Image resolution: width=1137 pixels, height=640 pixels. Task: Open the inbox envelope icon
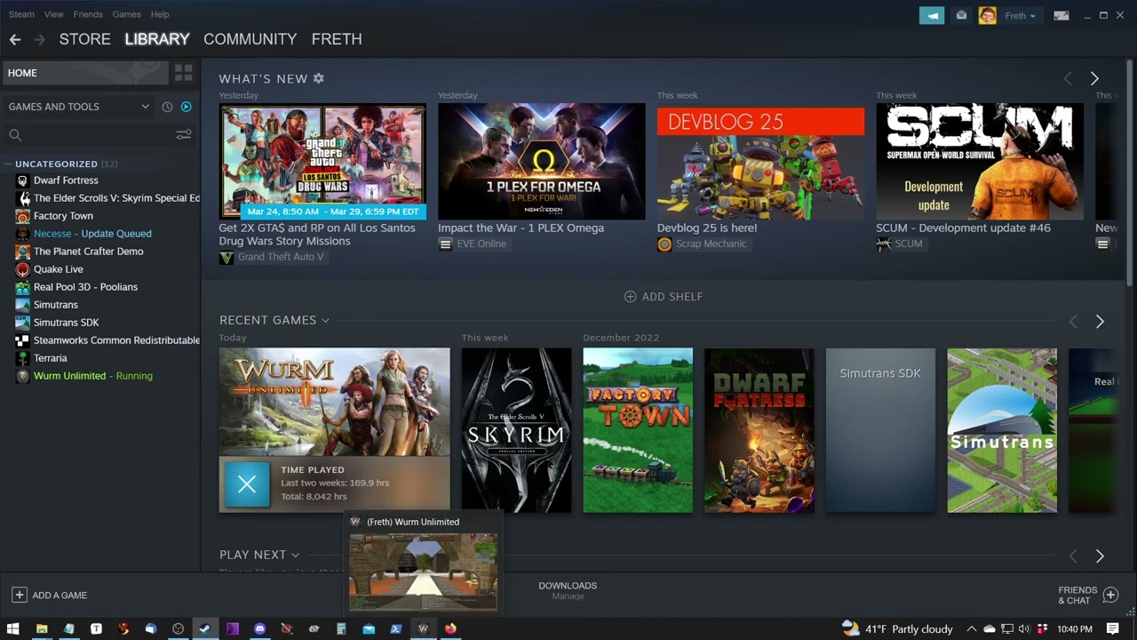pyautogui.click(x=961, y=15)
